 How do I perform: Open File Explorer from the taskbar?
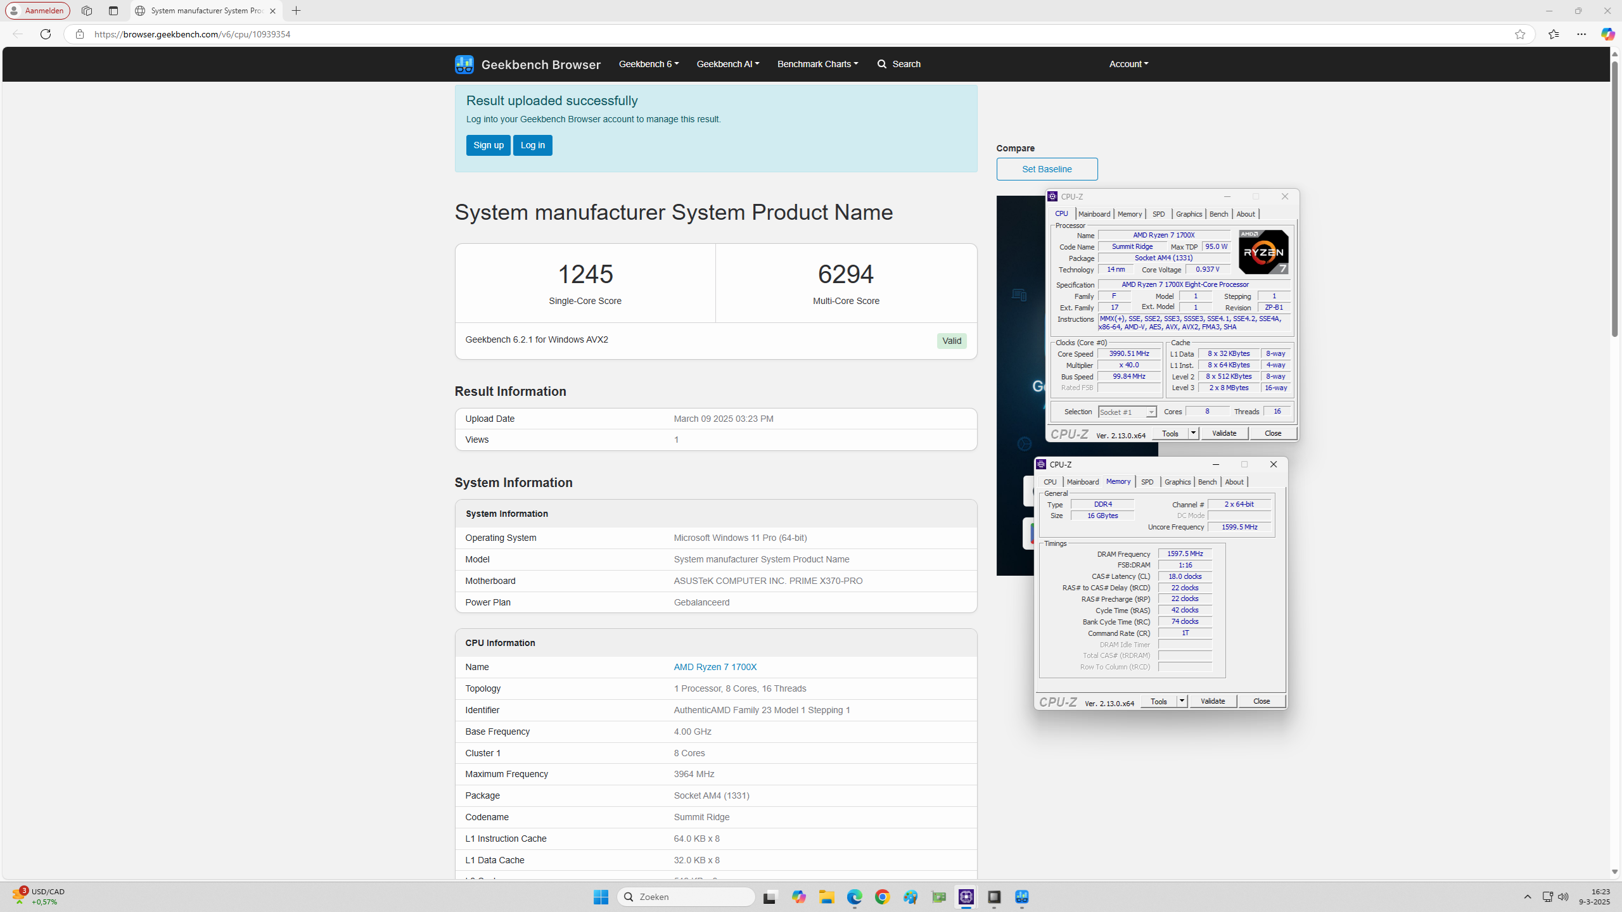(826, 897)
